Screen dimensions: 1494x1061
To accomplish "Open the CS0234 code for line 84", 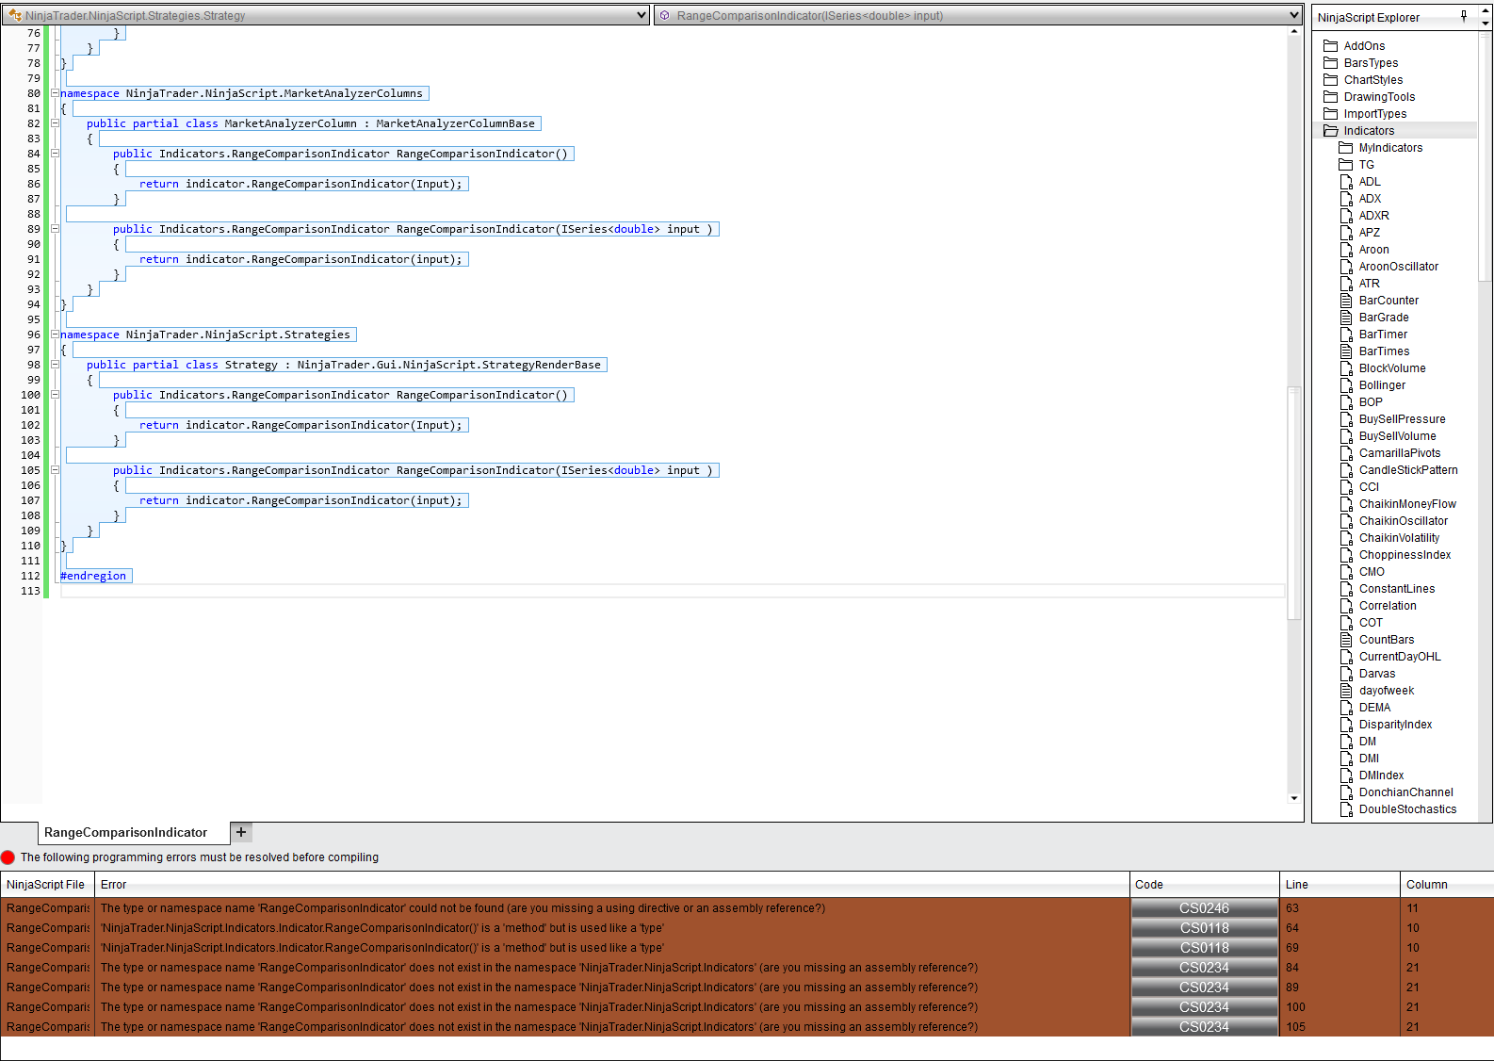I will (x=1205, y=968).
